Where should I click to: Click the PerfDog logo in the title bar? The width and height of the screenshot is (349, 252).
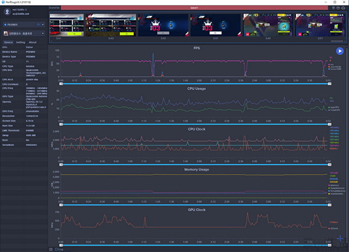click(3, 2)
